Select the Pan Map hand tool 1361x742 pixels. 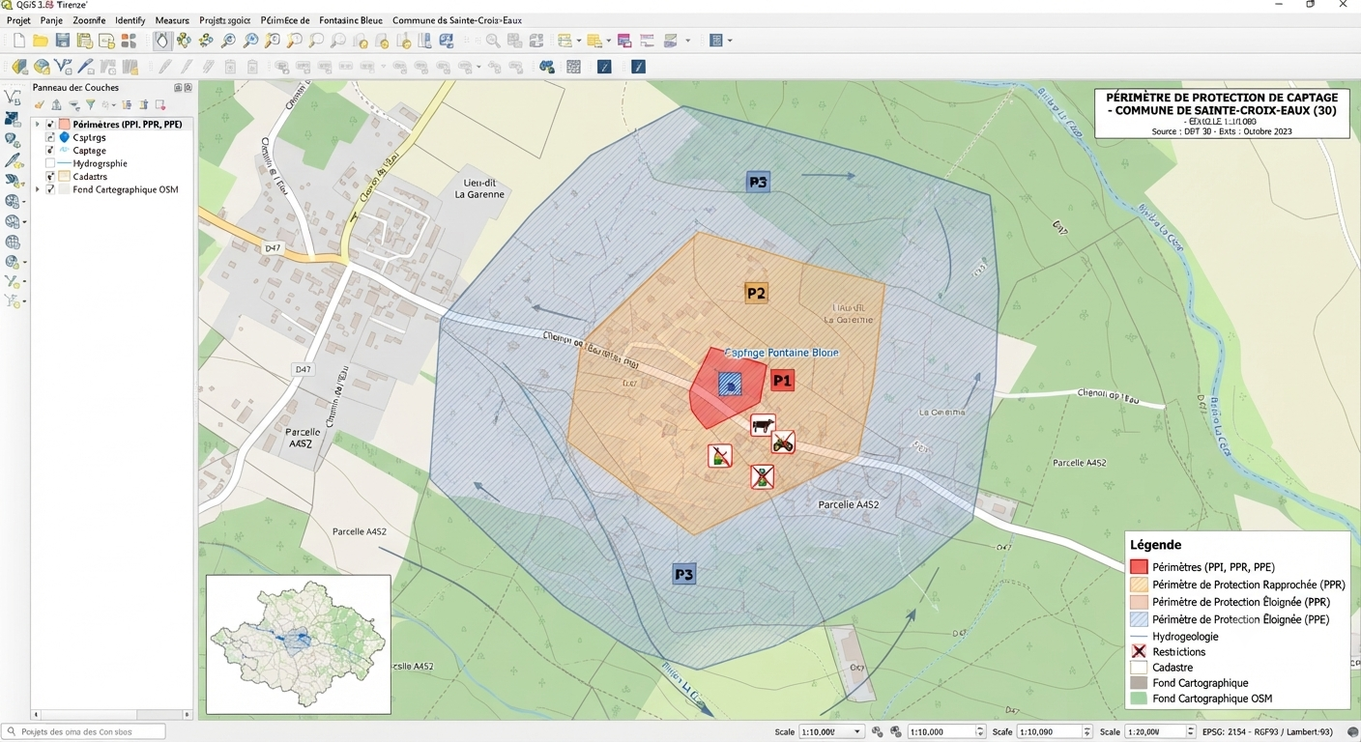[x=161, y=41]
